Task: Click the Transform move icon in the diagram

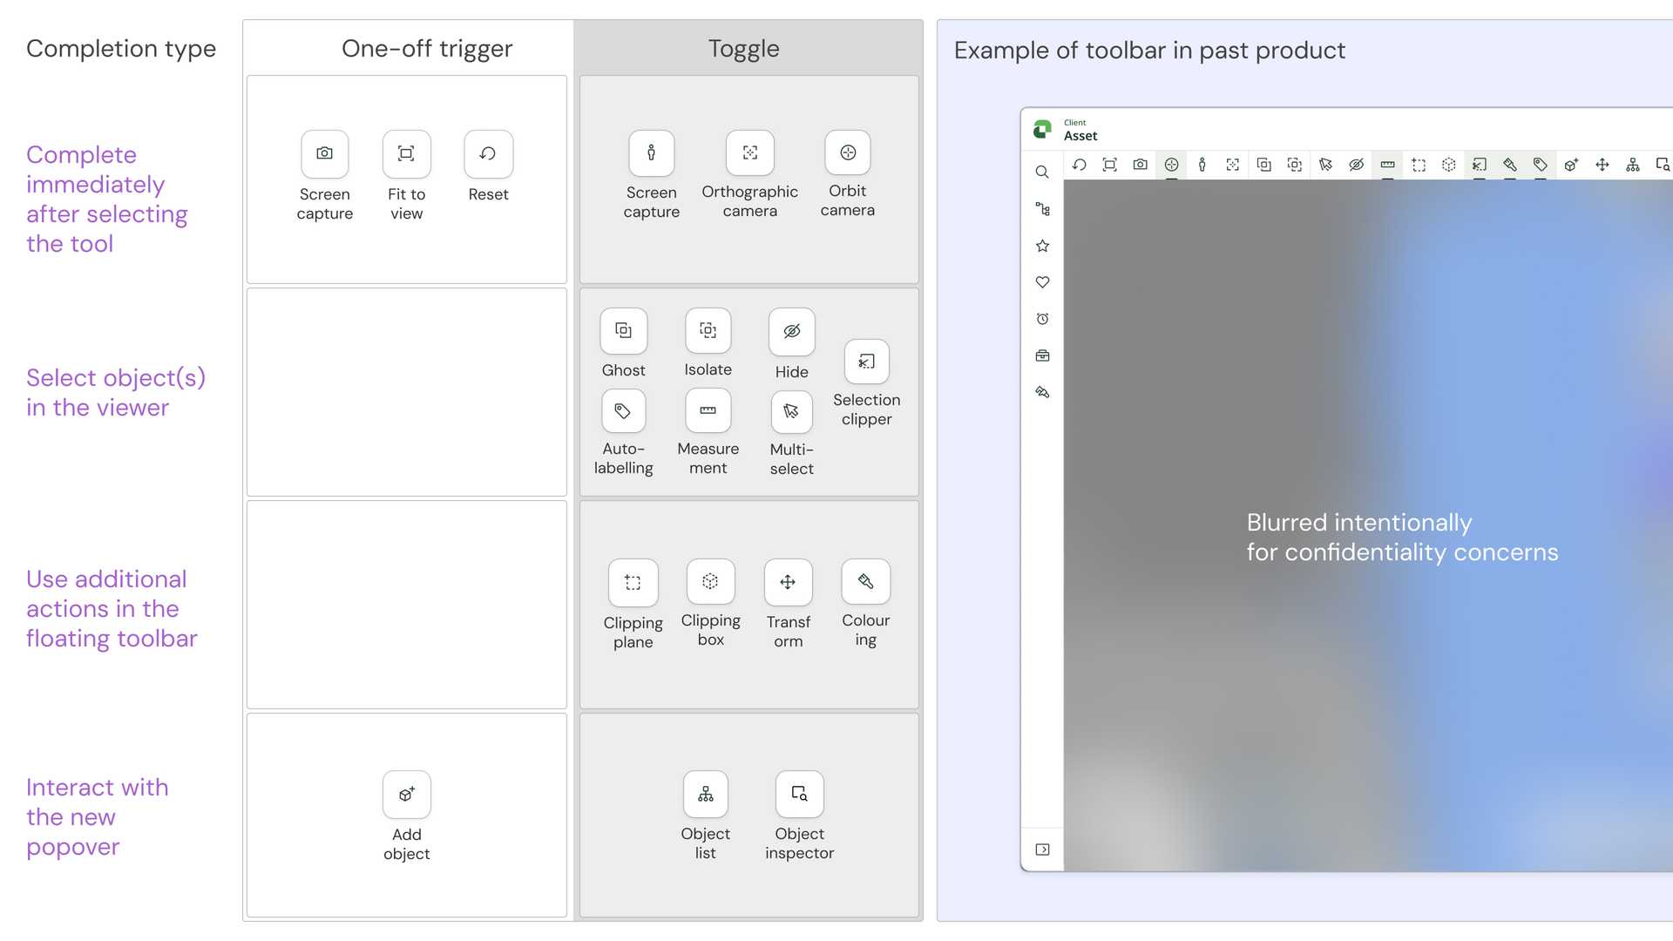Action: pos(788,582)
